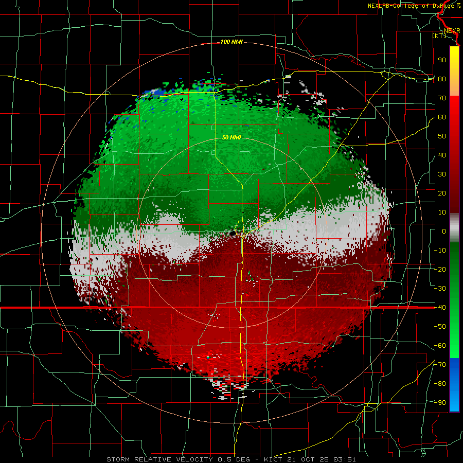The image size is (463, 463).
Task: Click the -40 value on the velocity scale
Action: coord(440,308)
